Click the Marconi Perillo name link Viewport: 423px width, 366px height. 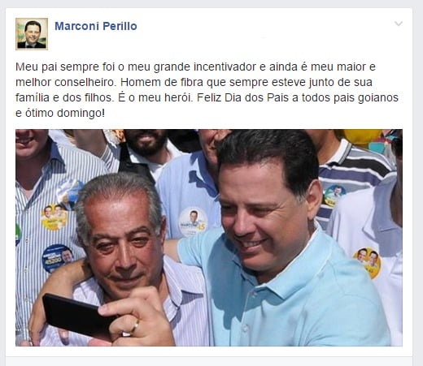(x=96, y=26)
